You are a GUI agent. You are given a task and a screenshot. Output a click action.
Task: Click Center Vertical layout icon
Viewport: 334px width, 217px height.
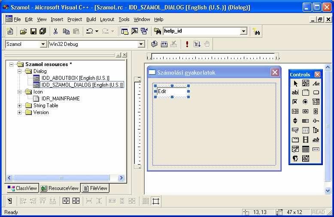[66, 201]
